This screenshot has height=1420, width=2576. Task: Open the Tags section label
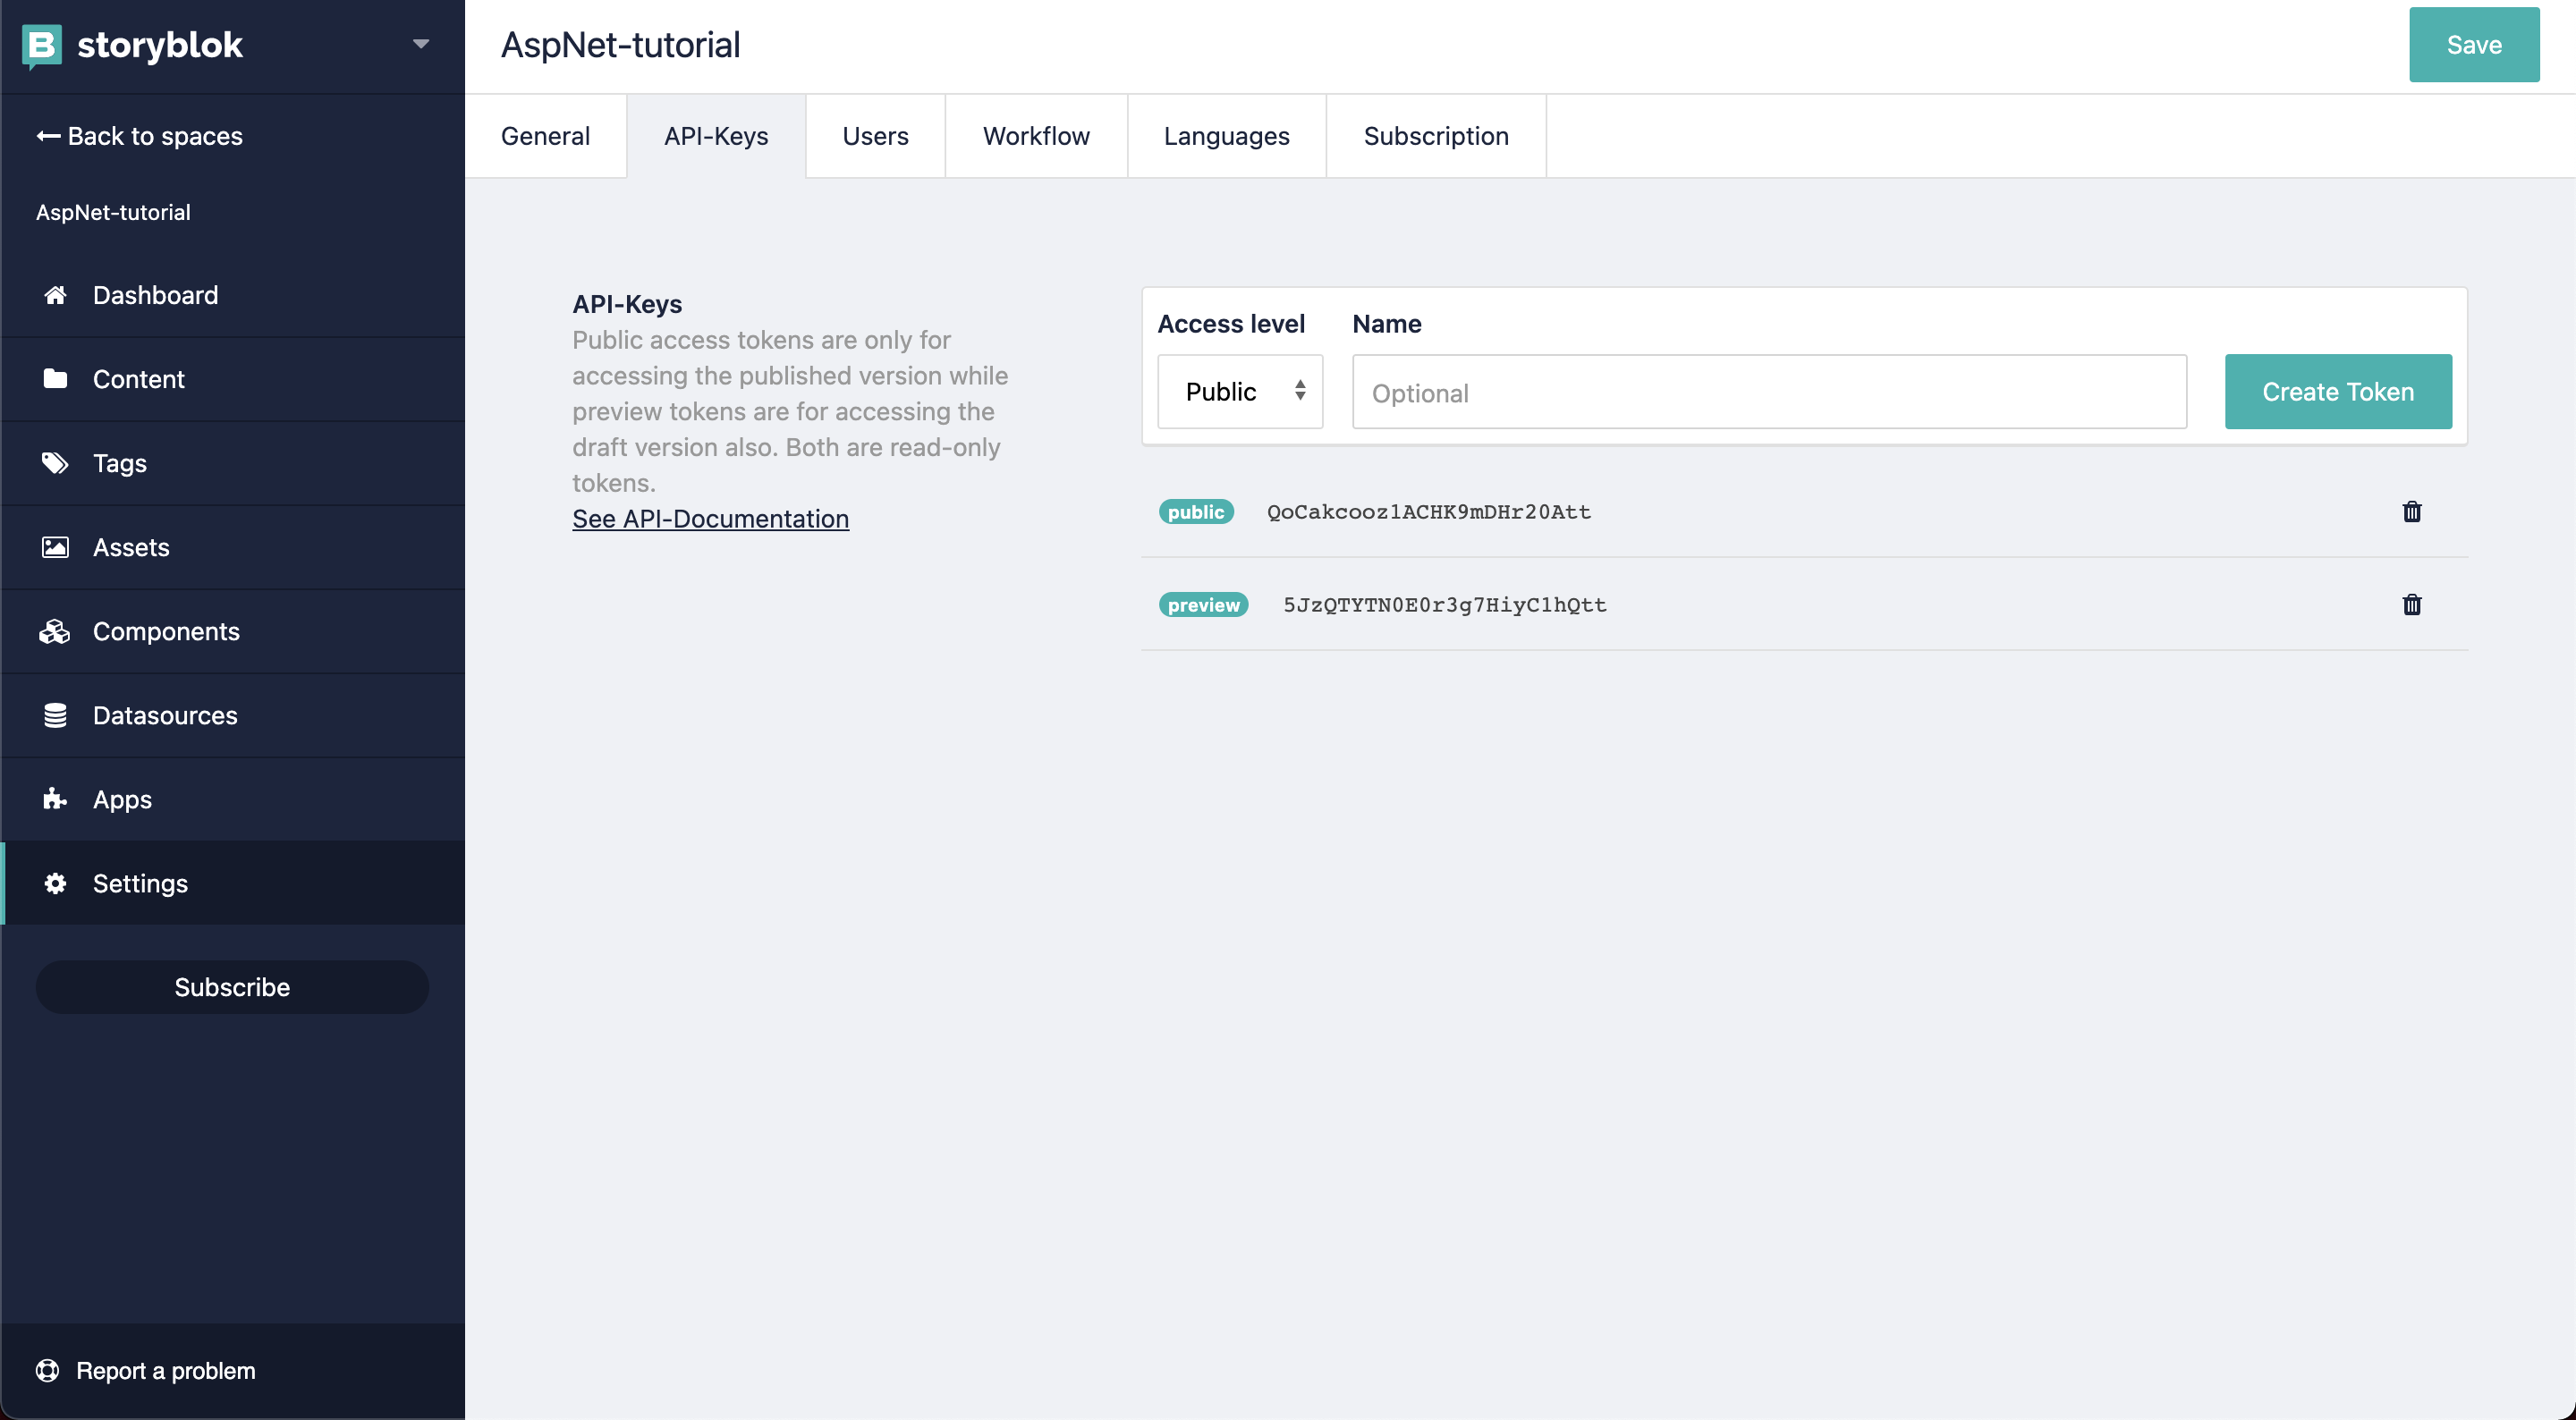pyautogui.click(x=120, y=463)
